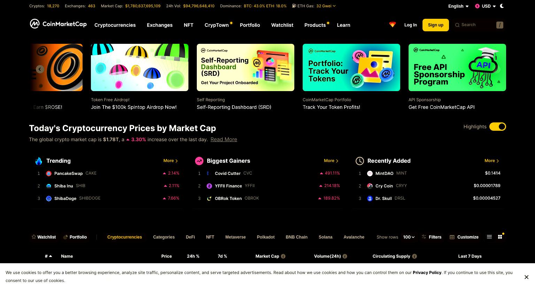Click the MintDAO coin icon
This screenshot has width=535, height=290.
click(x=370, y=174)
